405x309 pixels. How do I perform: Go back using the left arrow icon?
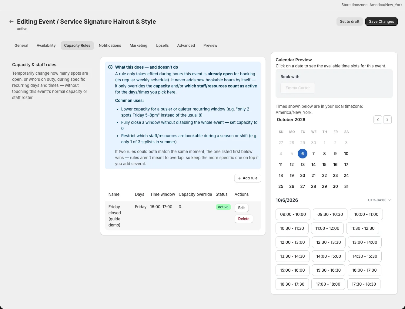coord(12,22)
